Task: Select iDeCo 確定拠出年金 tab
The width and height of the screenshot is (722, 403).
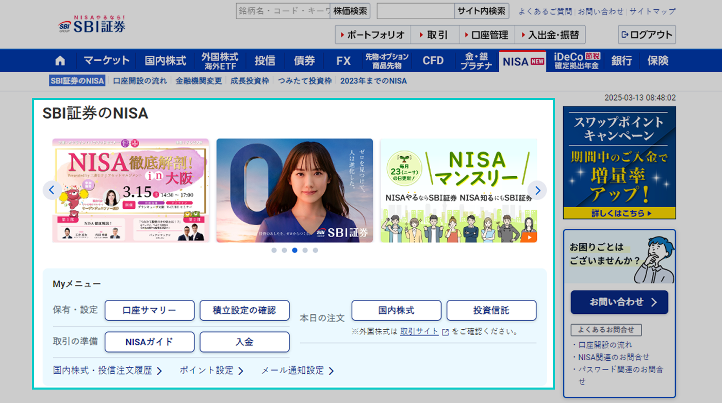Action: [577, 61]
